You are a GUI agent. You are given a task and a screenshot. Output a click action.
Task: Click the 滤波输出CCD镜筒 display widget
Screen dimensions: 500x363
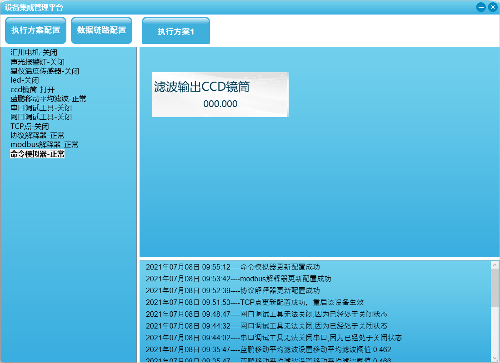pos(220,94)
